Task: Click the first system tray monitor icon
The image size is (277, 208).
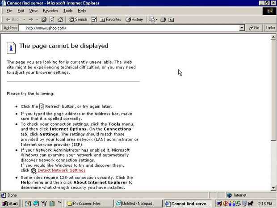Action: coord(219,204)
